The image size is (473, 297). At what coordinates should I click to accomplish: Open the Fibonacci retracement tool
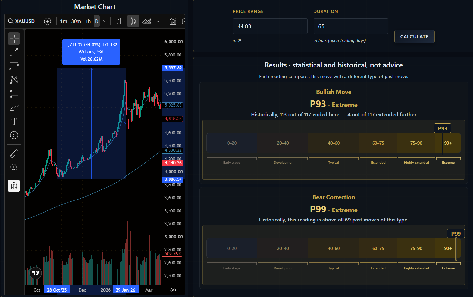[14, 66]
